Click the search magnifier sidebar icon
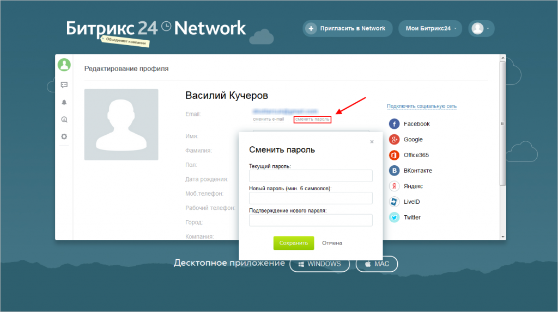 click(64, 120)
